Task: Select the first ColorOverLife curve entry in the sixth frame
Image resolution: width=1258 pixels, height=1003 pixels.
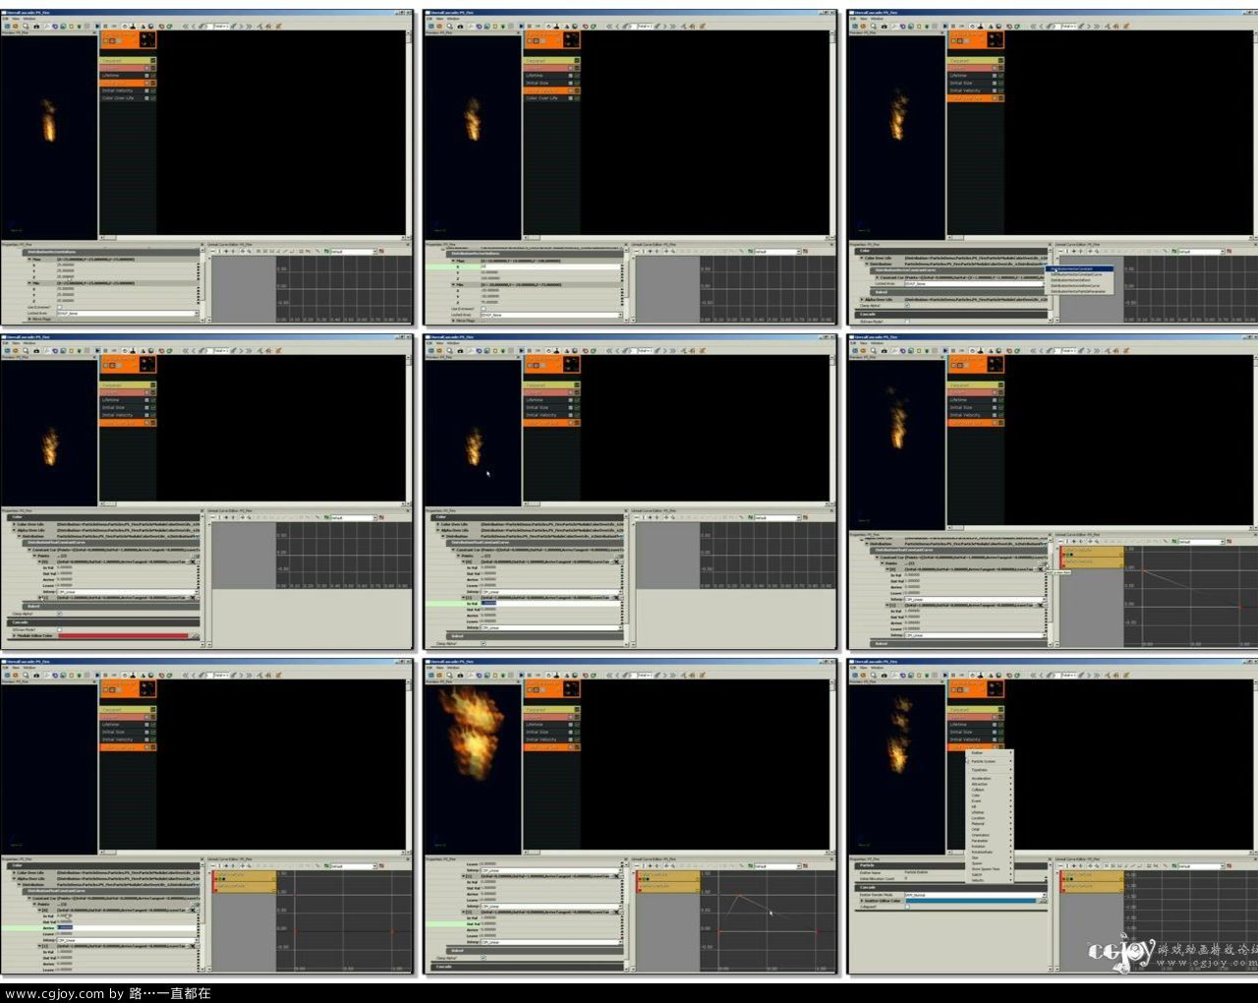Action: point(1092,552)
